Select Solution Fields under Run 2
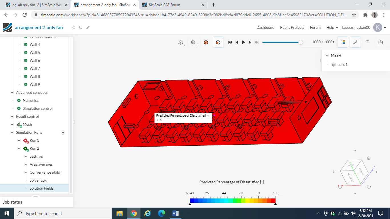Viewport: 390px width, 219px height. pyautogui.click(x=41, y=188)
